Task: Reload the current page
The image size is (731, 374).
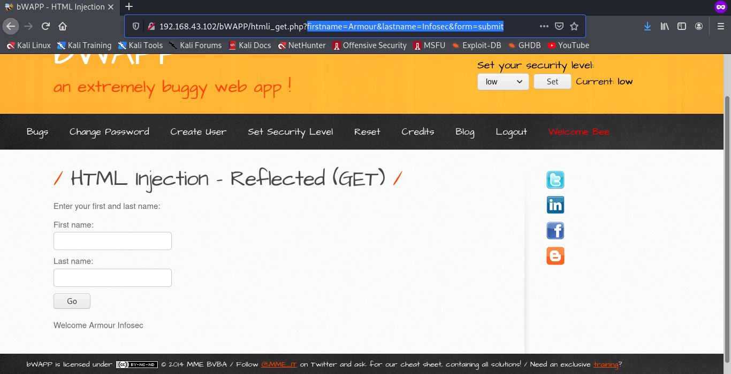Action: pos(45,26)
